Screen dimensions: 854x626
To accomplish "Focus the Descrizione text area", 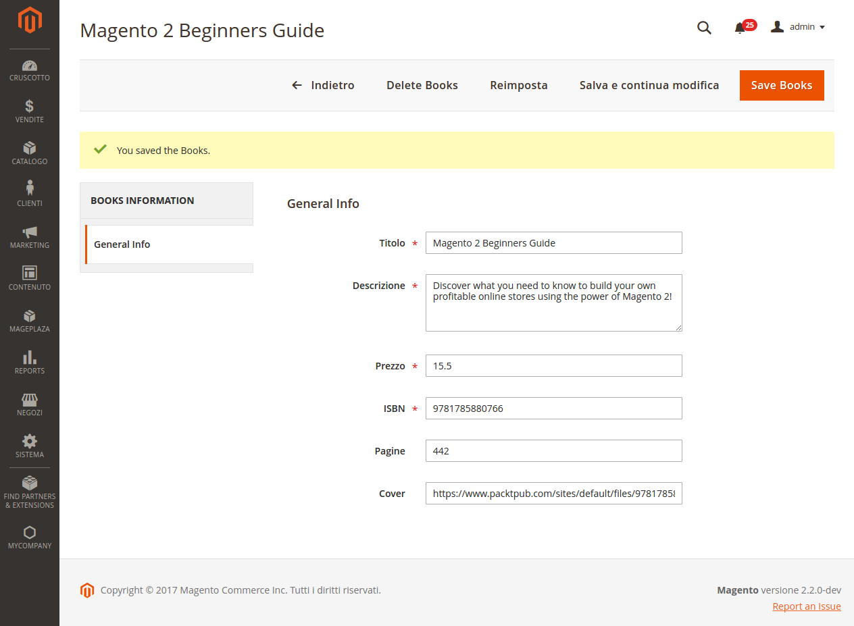I will 554,303.
